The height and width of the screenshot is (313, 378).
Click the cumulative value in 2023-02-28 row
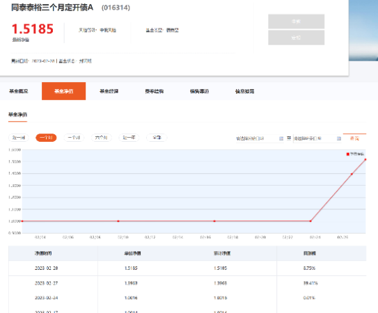(x=221, y=268)
